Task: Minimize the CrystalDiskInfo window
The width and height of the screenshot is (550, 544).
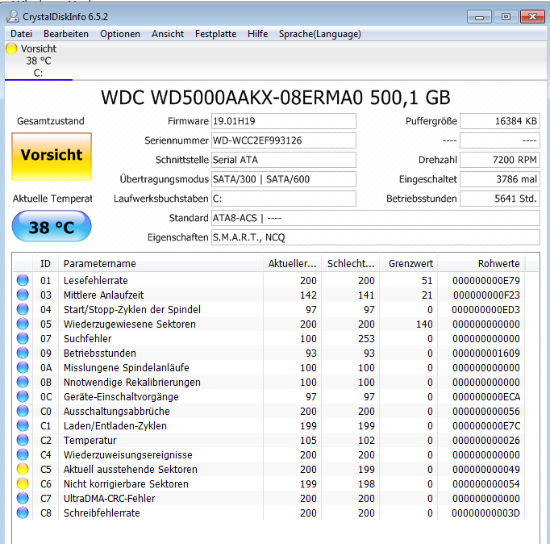Action: tap(479, 16)
